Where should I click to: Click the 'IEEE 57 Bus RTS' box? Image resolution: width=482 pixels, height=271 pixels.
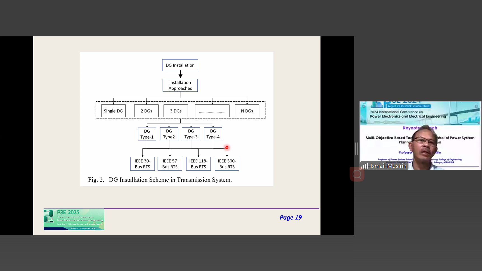point(170,164)
